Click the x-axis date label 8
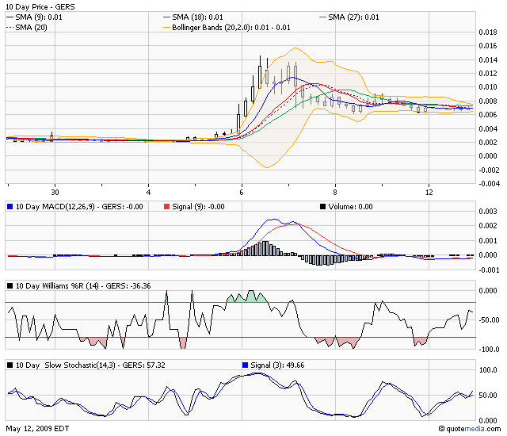The height and width of the screenshot is (436, 507). tap(335, 192)
